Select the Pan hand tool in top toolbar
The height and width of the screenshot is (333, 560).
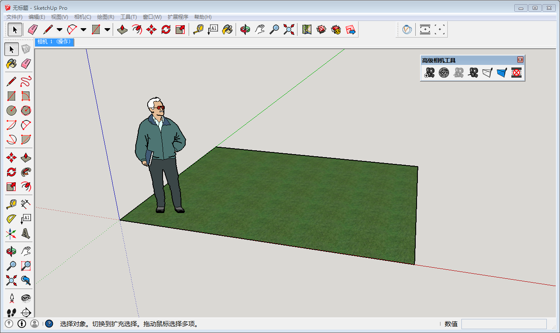260,29
